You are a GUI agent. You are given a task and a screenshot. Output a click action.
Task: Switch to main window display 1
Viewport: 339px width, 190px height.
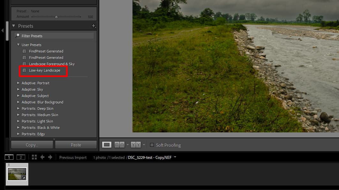pos(9,157)
